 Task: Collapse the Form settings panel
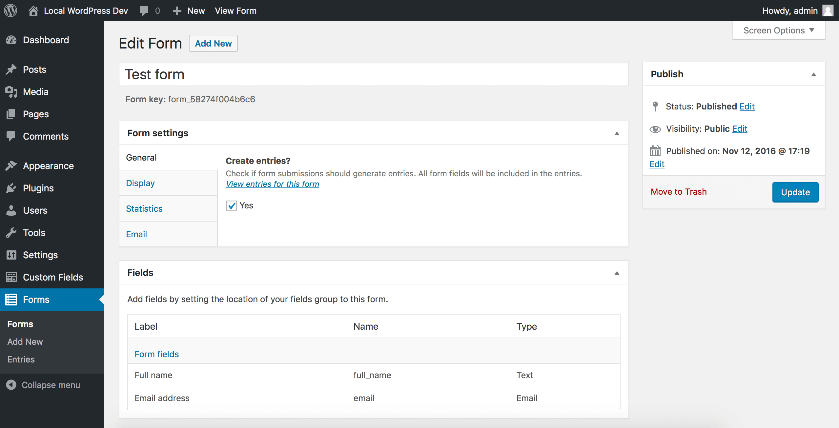tap(617, 133)
